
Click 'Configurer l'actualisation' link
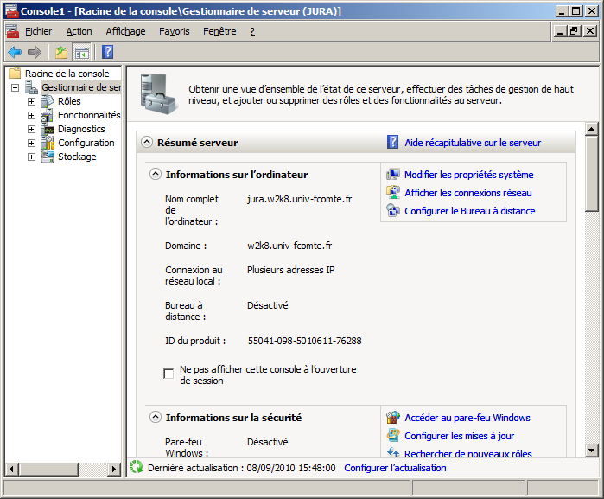click(395, 468)
